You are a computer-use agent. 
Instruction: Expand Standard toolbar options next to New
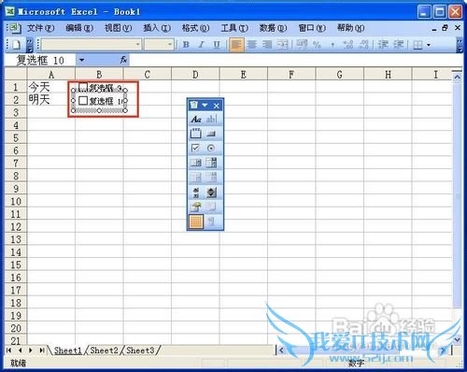pos(29,45)
